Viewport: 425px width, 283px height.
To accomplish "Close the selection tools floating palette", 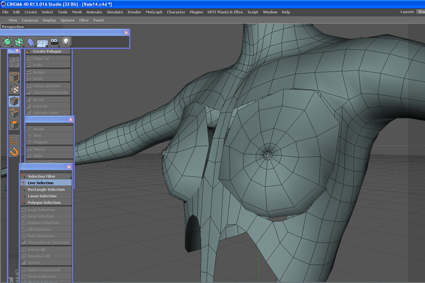I will tap(69, 167).
